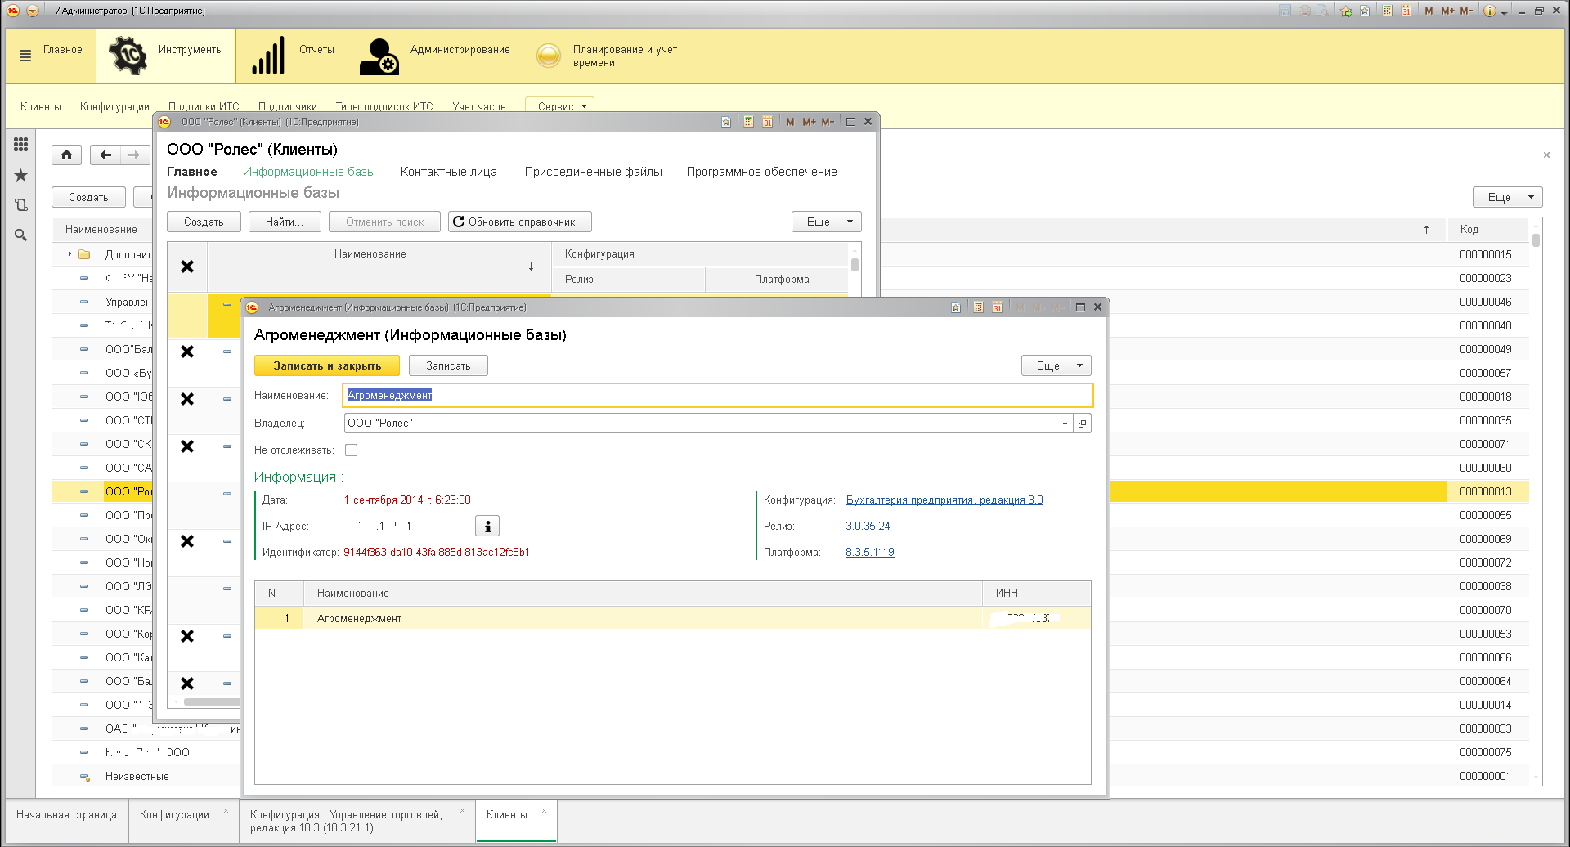
Task: Open calculator in the ООО Ролес window
Action: [748, 122]
